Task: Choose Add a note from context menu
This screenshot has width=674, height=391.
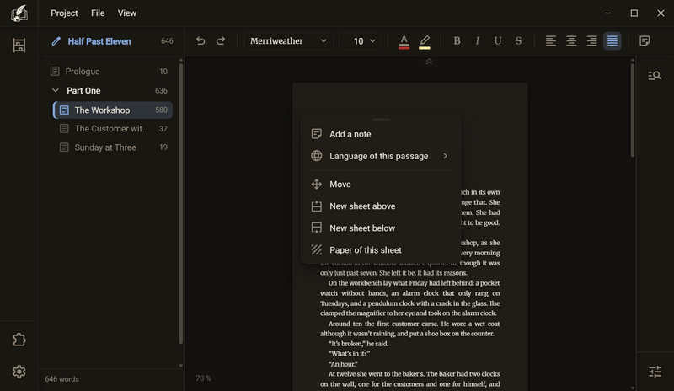Action: (x=381, y=134)
